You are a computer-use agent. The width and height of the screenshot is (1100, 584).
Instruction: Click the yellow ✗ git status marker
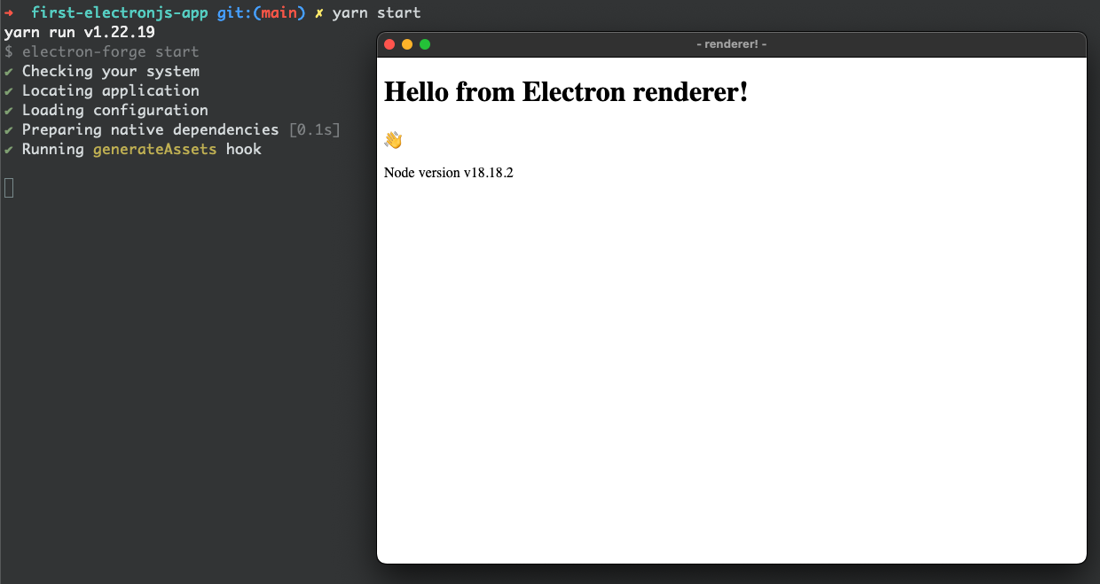click(x=319, y=12)
